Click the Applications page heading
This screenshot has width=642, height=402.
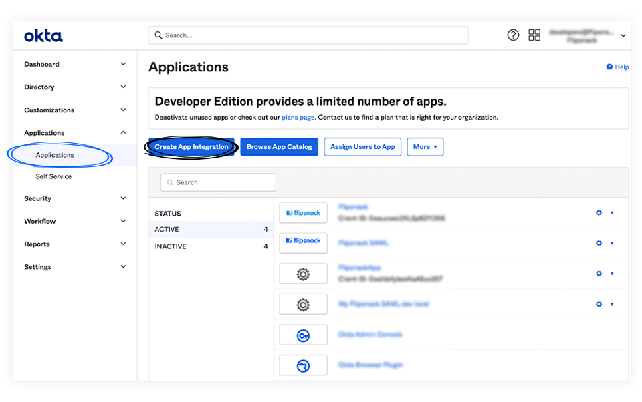click(x=189, y=67)
